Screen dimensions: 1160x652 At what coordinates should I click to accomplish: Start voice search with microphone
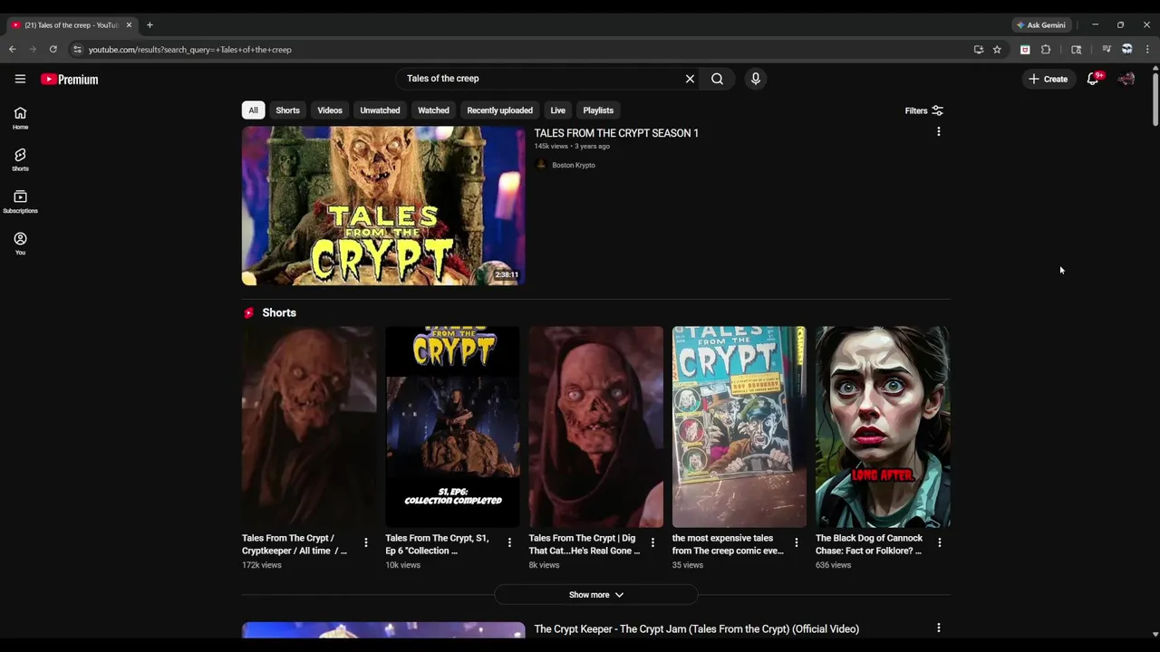coord(755,79)
